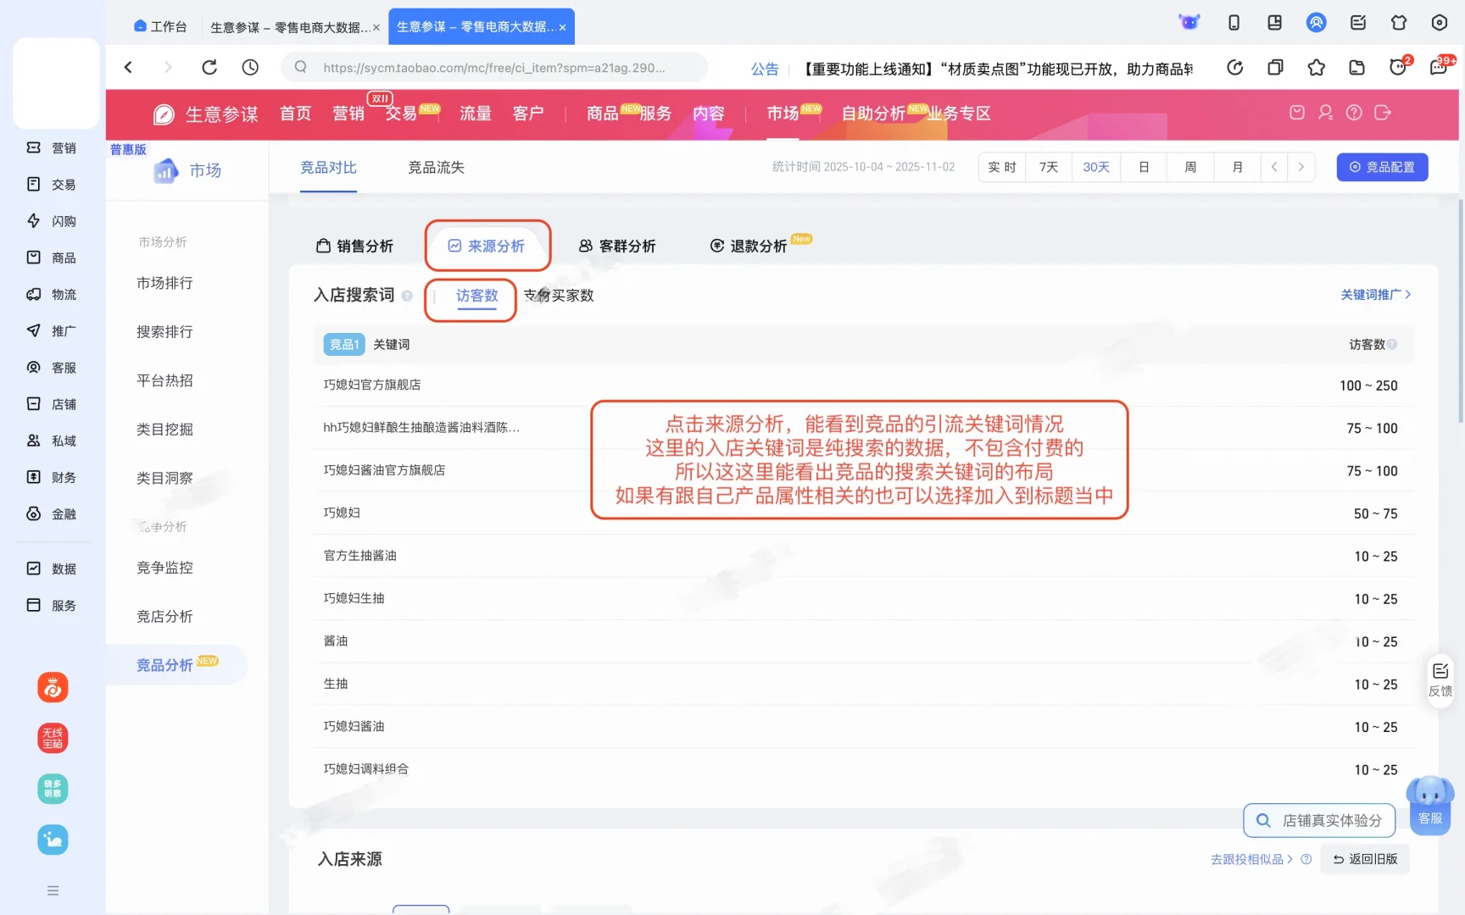
Task: Select the 销售分析 tab
Action: tap(354, 246)
